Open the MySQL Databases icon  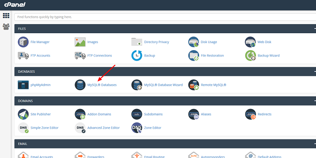coord(80,85)
